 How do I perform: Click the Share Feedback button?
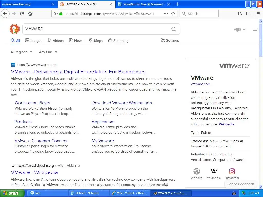pyautogui.click(x=241, y=184)
